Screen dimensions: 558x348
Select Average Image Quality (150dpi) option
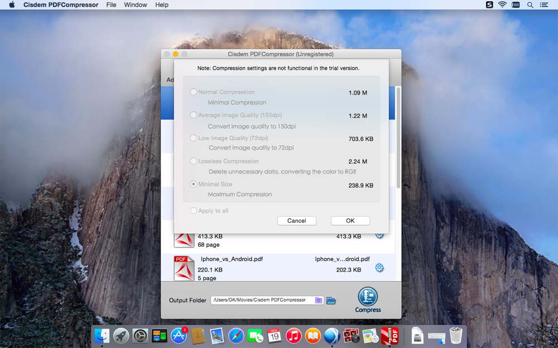[193, 115]
